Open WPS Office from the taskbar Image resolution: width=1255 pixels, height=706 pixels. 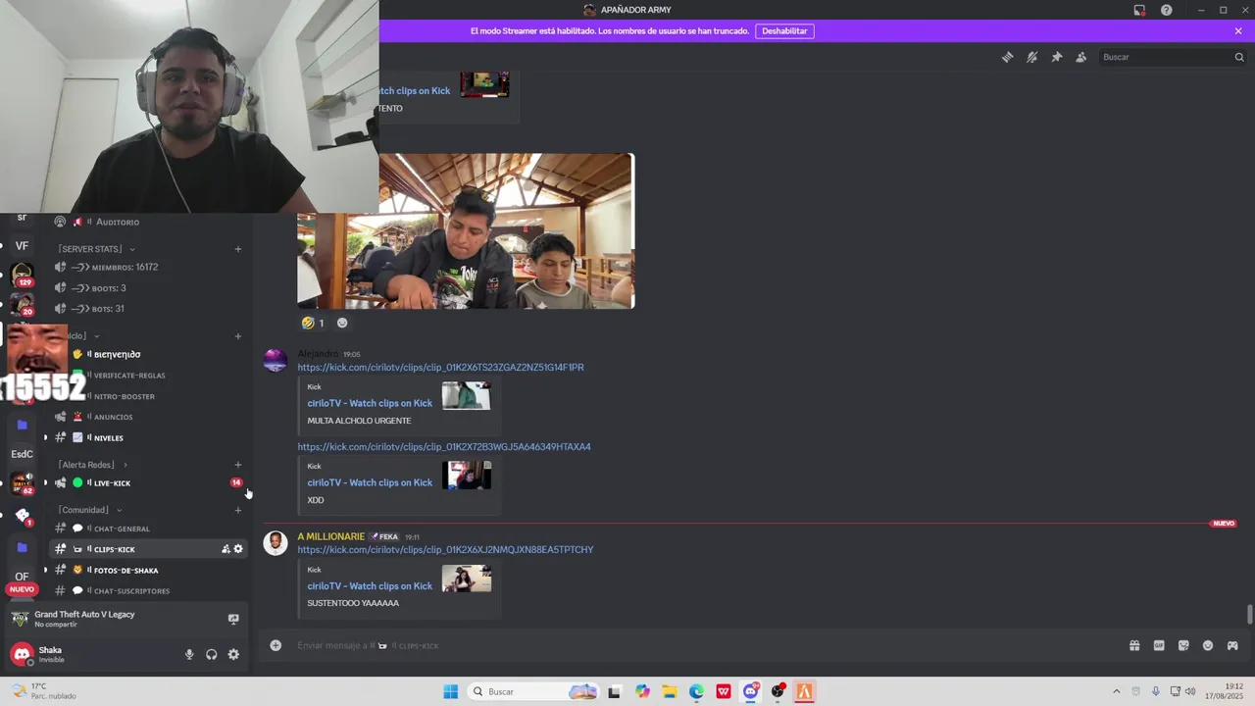coord(724,691)
